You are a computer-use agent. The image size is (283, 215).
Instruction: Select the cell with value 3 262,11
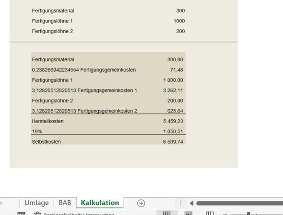coord(173,91)
